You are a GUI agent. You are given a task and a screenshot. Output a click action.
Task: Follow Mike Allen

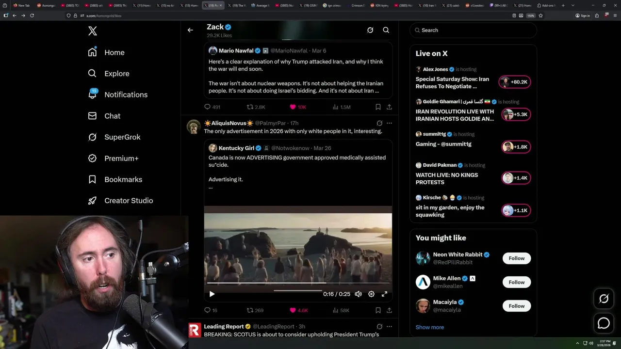tap(517, 282)
